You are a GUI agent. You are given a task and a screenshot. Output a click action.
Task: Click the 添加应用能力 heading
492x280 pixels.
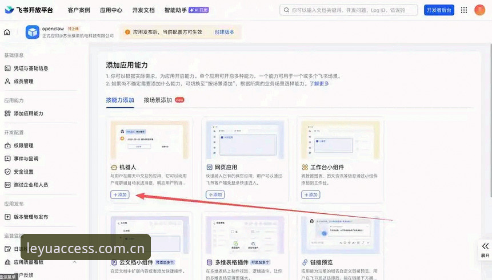[127, 65]
